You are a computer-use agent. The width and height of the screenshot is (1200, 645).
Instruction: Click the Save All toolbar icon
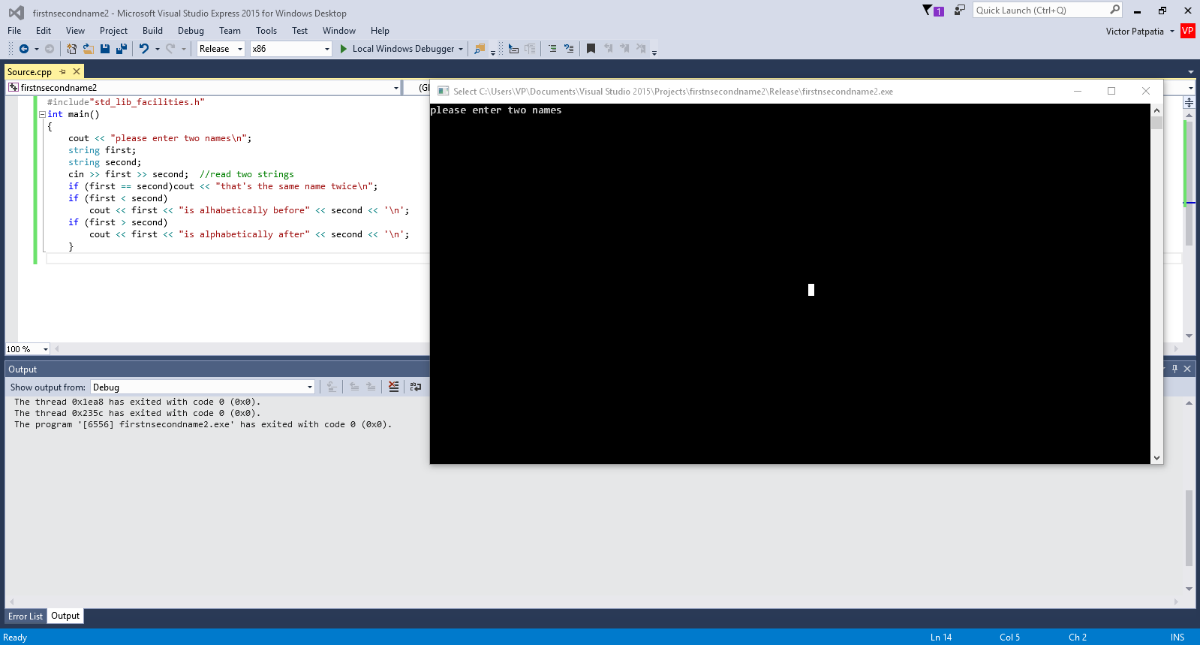pos(121,49)
